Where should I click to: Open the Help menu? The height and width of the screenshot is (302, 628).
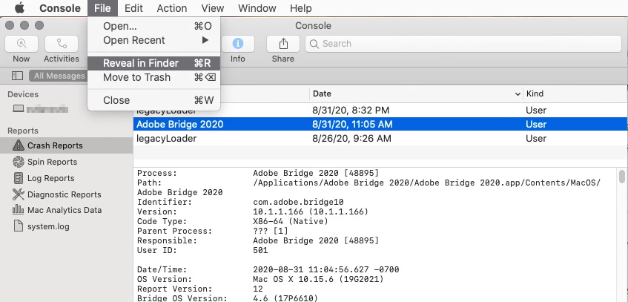(300, 8)
